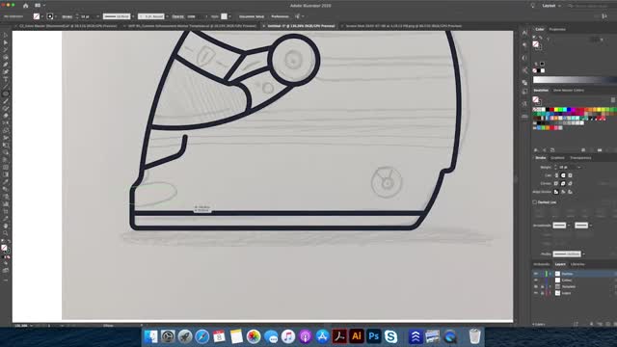Image resolution: width=617 pixels, height=347 pixels.
Task: Choose the round cap stroke option
Action: [x=563, y=175]
